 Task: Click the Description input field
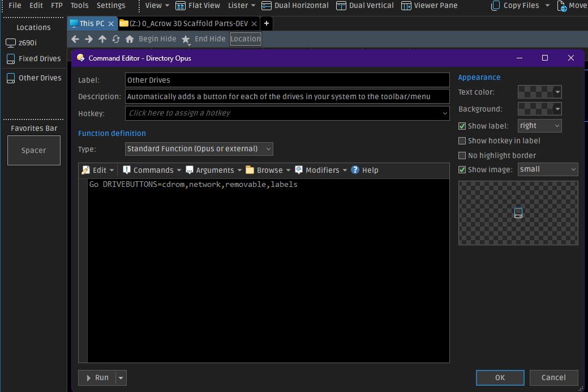pyautogui.click(x=287, y=96)
